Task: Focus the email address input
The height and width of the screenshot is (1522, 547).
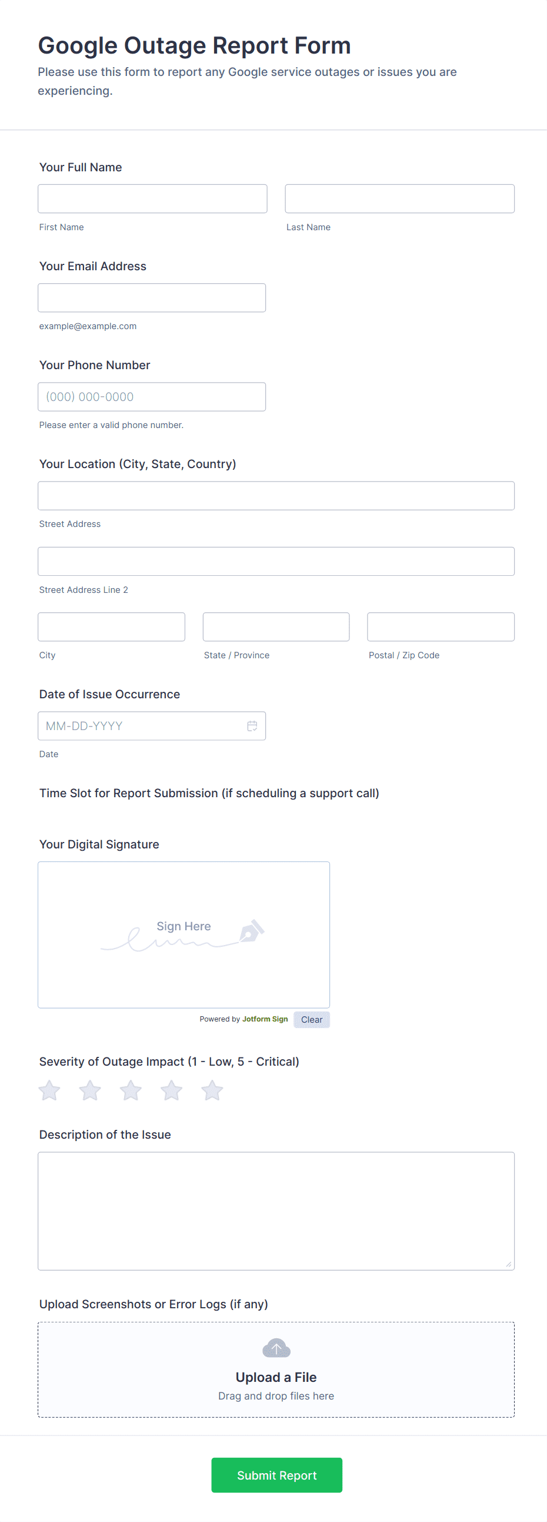Action: tap(152, 297)
